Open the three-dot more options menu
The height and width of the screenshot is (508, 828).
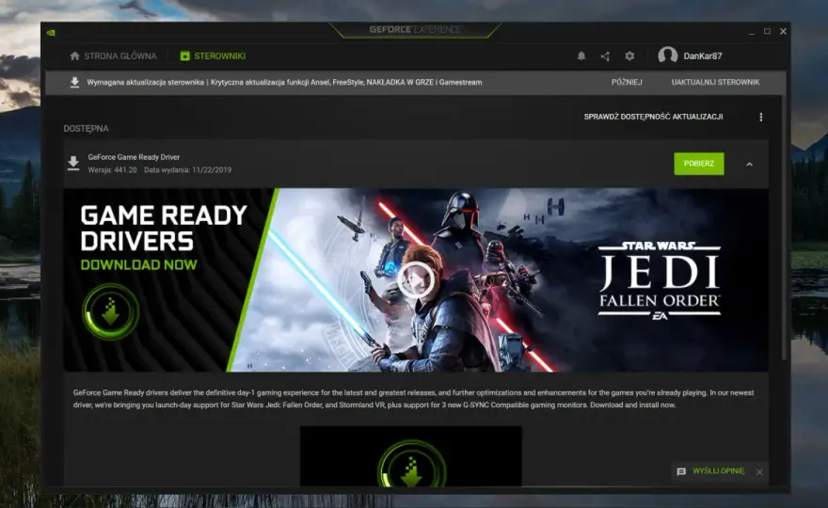[x=761, y=117]
